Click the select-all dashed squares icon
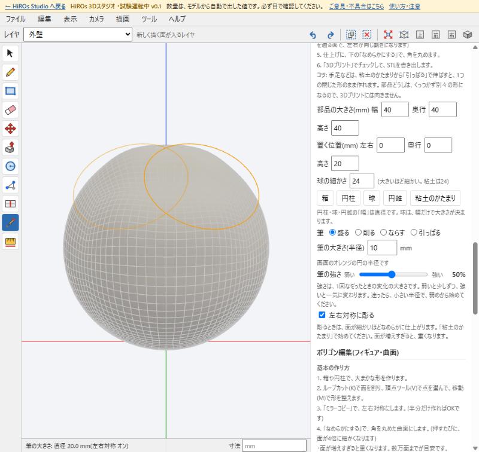 (351, 35)
